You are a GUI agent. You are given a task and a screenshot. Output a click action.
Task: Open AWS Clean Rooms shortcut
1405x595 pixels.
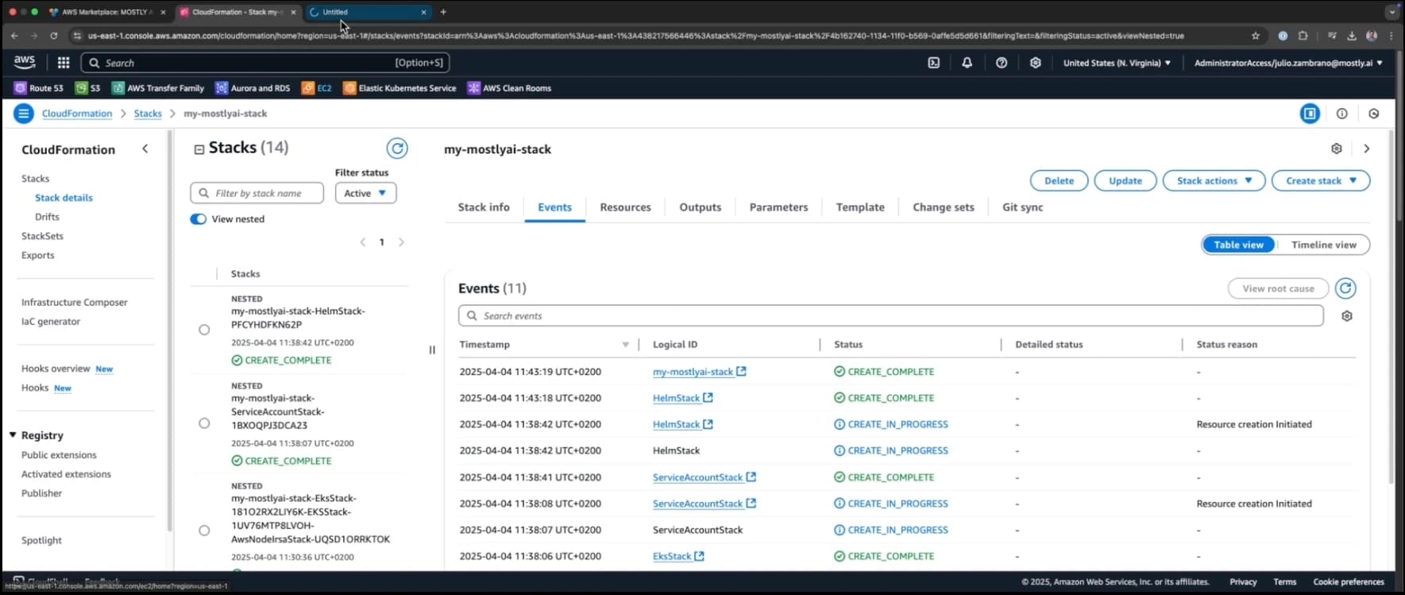click(509, 88)
